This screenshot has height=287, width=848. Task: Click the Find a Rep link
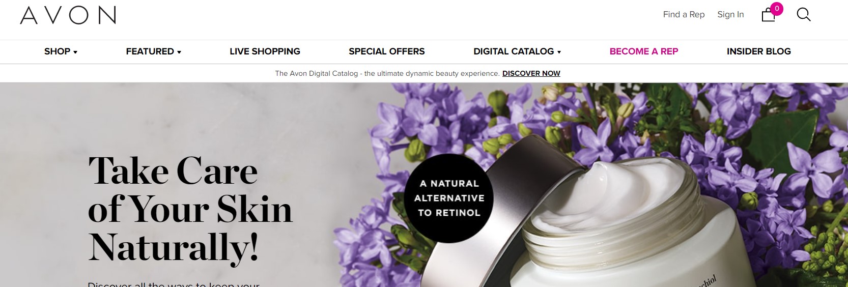pos(684,15)
